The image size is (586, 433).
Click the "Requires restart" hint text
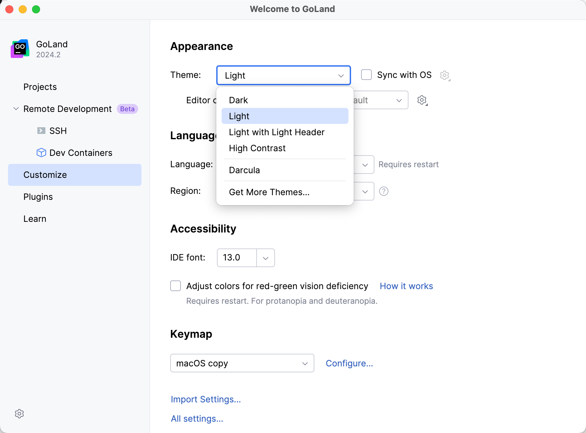(408, 165)
